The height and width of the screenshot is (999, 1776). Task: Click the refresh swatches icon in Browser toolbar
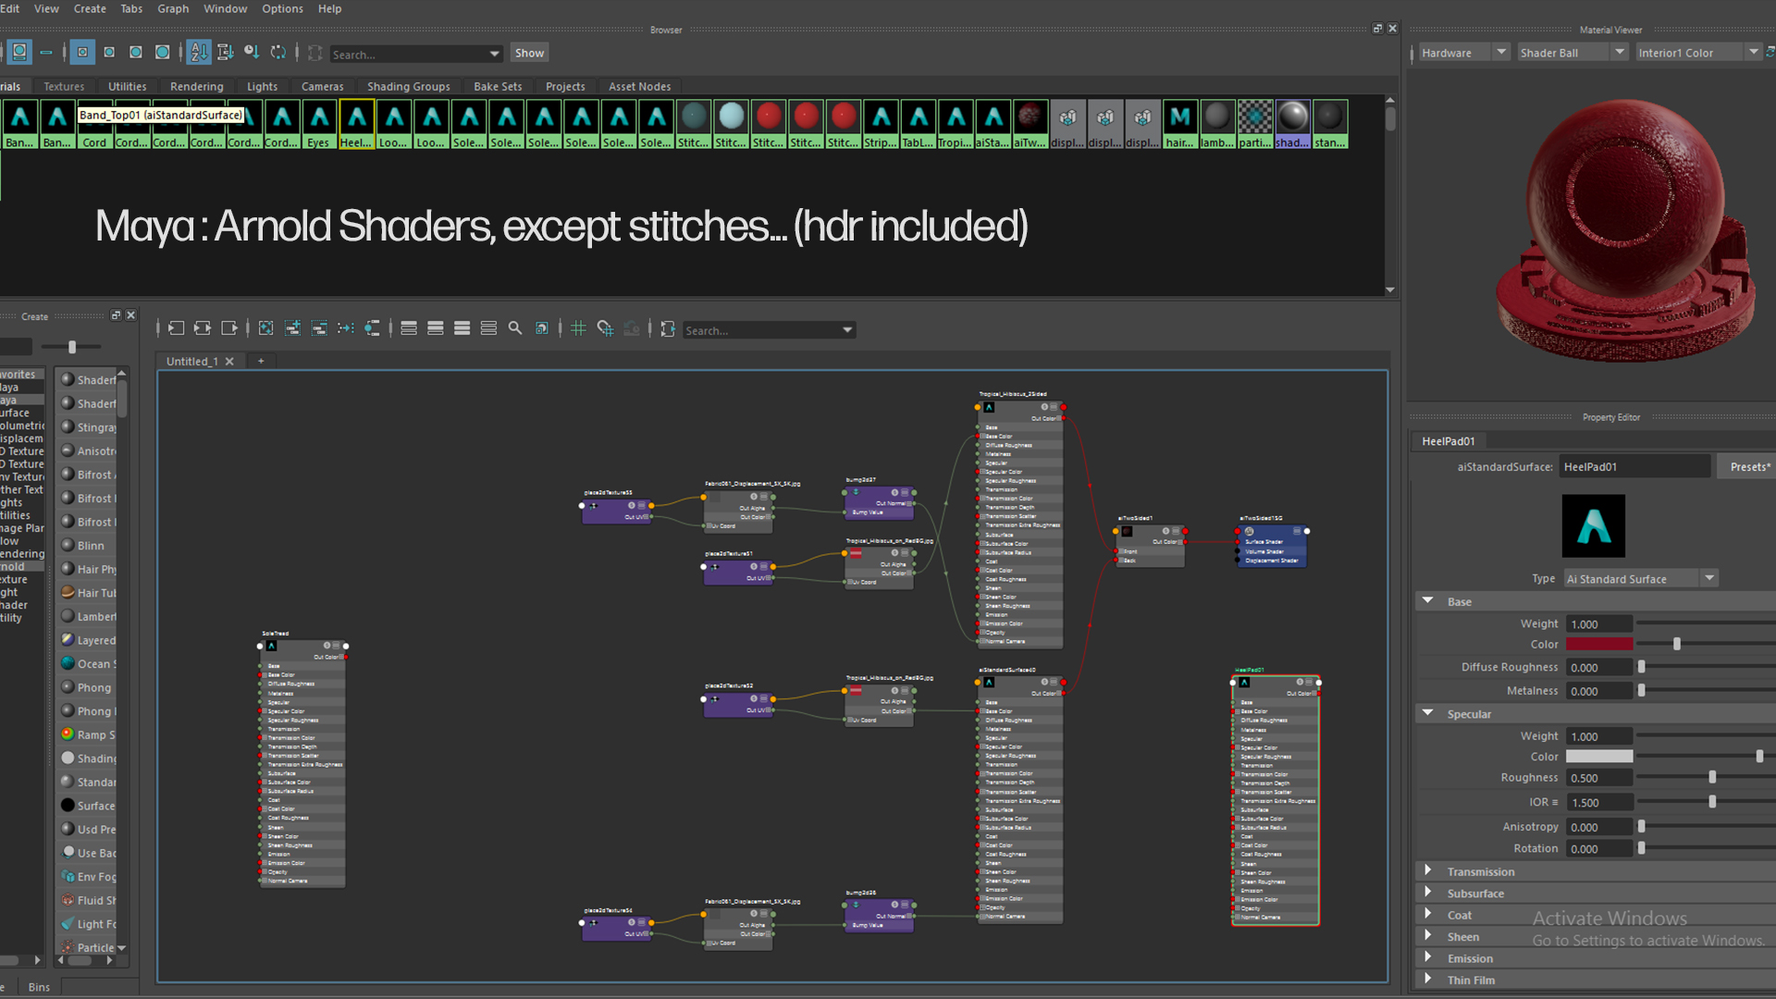point(278,53)
